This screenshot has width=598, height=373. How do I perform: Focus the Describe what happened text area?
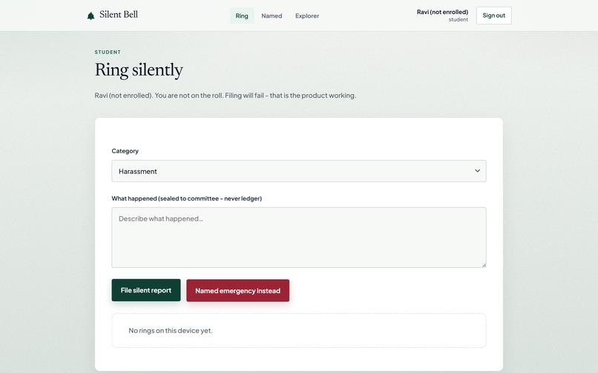pyautogui.click(x=298, y=238)
